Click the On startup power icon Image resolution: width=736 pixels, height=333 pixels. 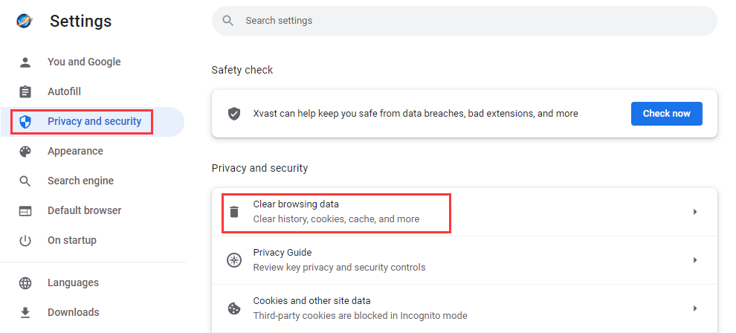tap(25, 241)
